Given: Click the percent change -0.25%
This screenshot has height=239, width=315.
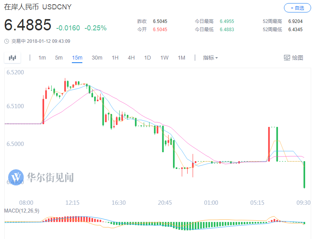Looking at the screenshot, I should (96, 28).
